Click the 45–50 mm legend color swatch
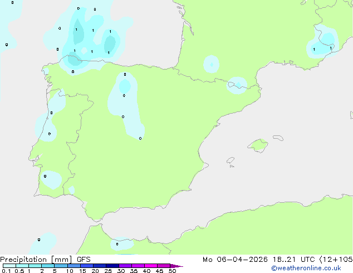The height and width of the screenshot is (273, 353). [x=164, y=266]
